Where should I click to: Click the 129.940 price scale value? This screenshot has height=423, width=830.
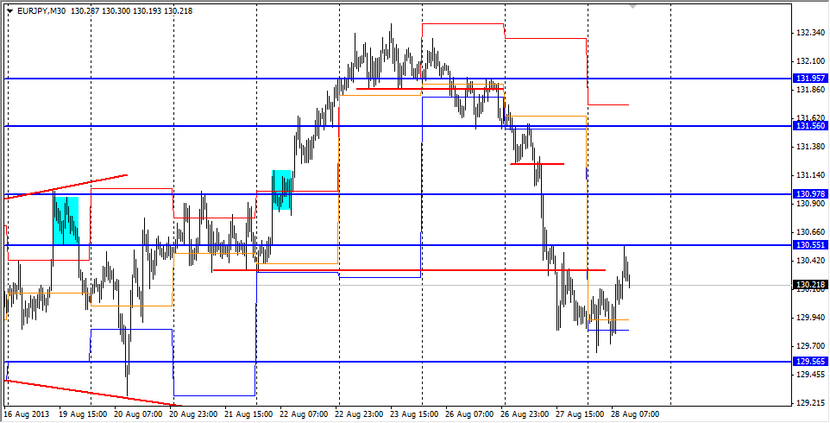(810, 317)
